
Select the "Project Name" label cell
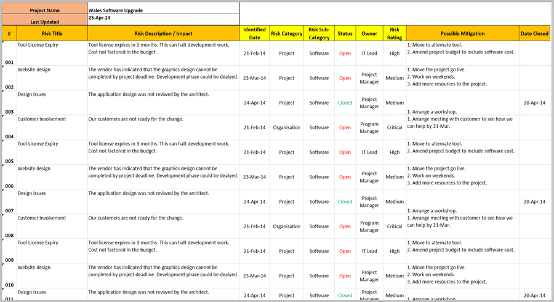pos(44,8)
